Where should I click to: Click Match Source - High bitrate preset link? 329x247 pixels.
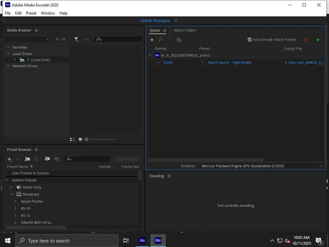click(x=229, y=62)
